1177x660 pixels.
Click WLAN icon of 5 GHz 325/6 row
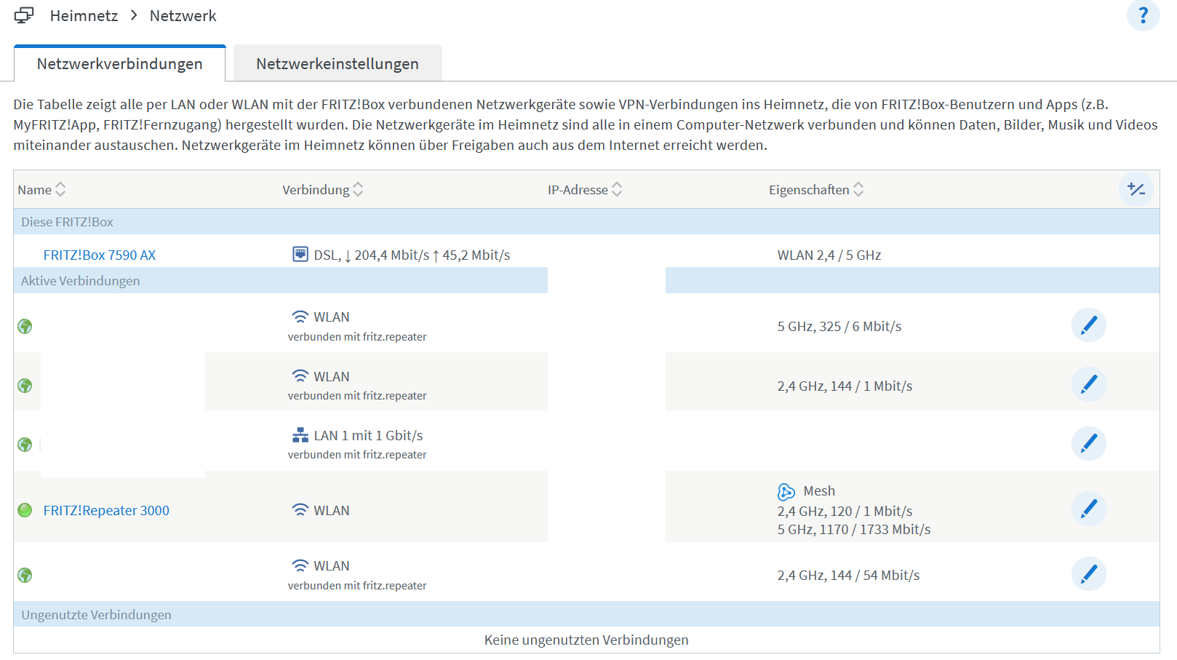300,317
